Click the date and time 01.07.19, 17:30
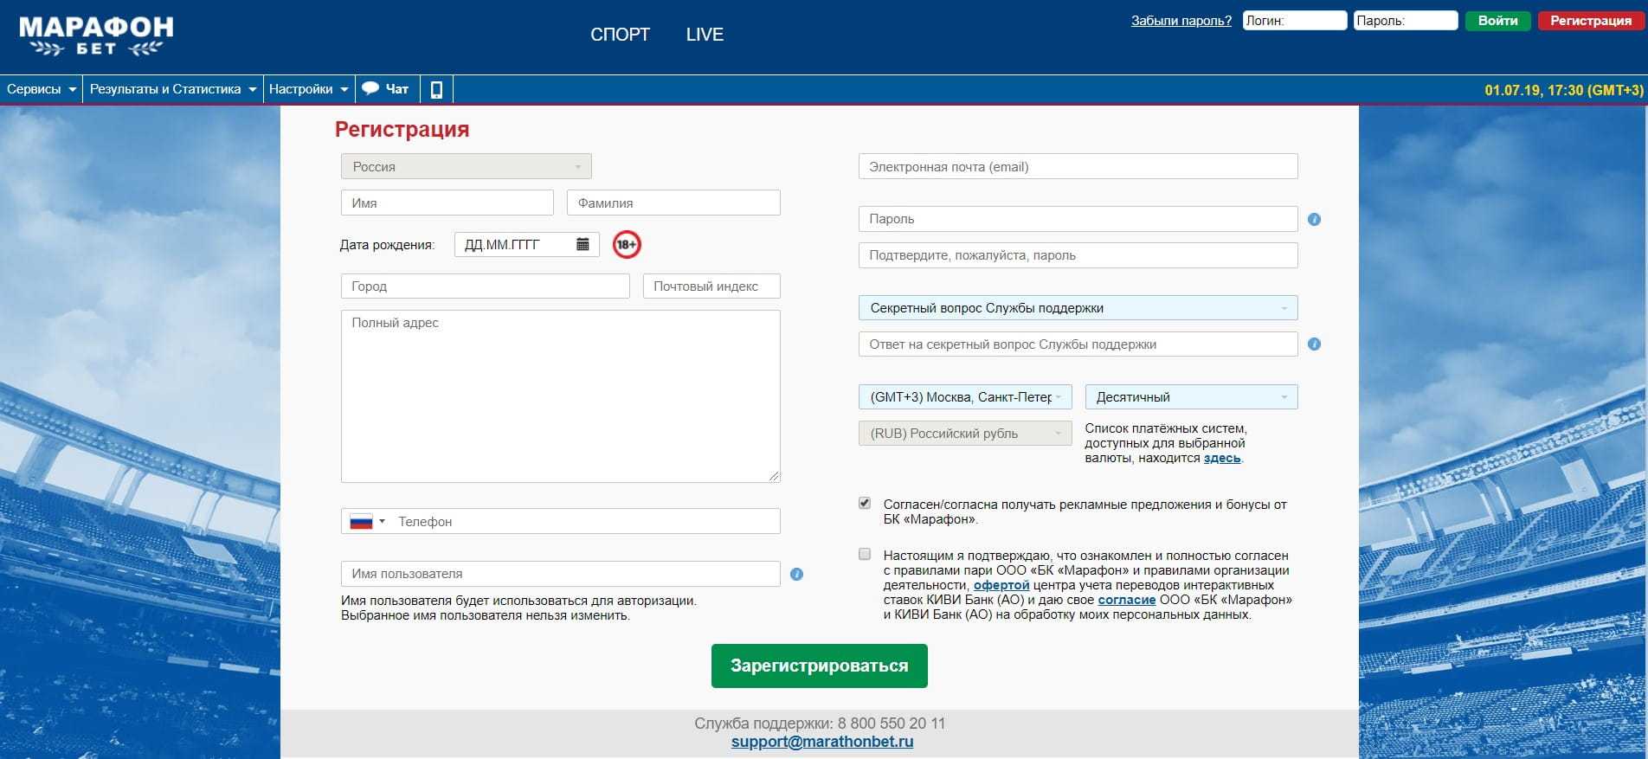This screenshot has width=1648, height=759. point(1564,90)
